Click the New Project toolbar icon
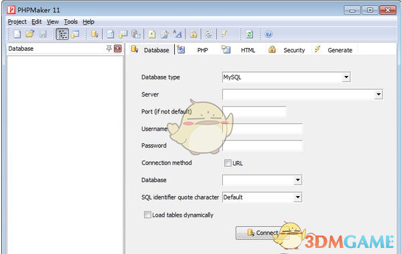 click(x=17, y=34)
